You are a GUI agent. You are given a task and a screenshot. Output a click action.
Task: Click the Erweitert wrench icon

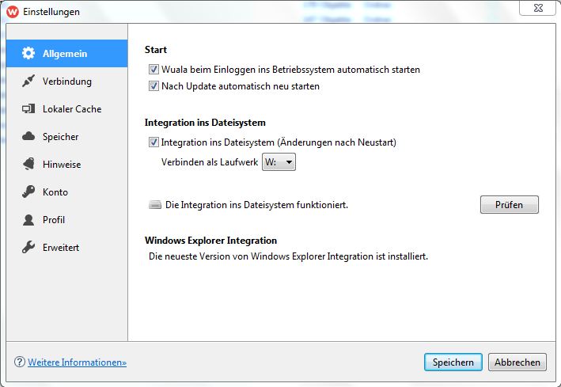tap(28, 247)
